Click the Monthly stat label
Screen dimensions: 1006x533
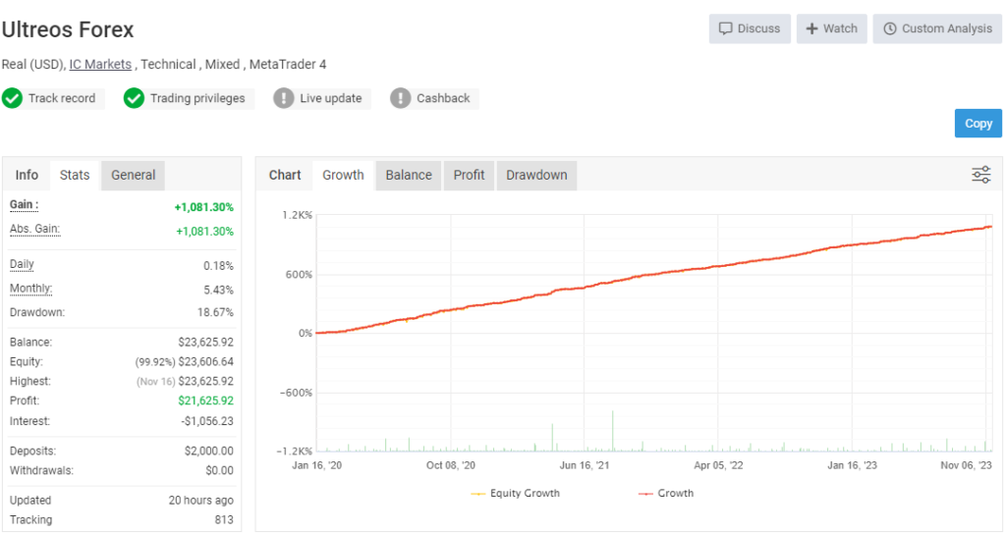(30, 289)
